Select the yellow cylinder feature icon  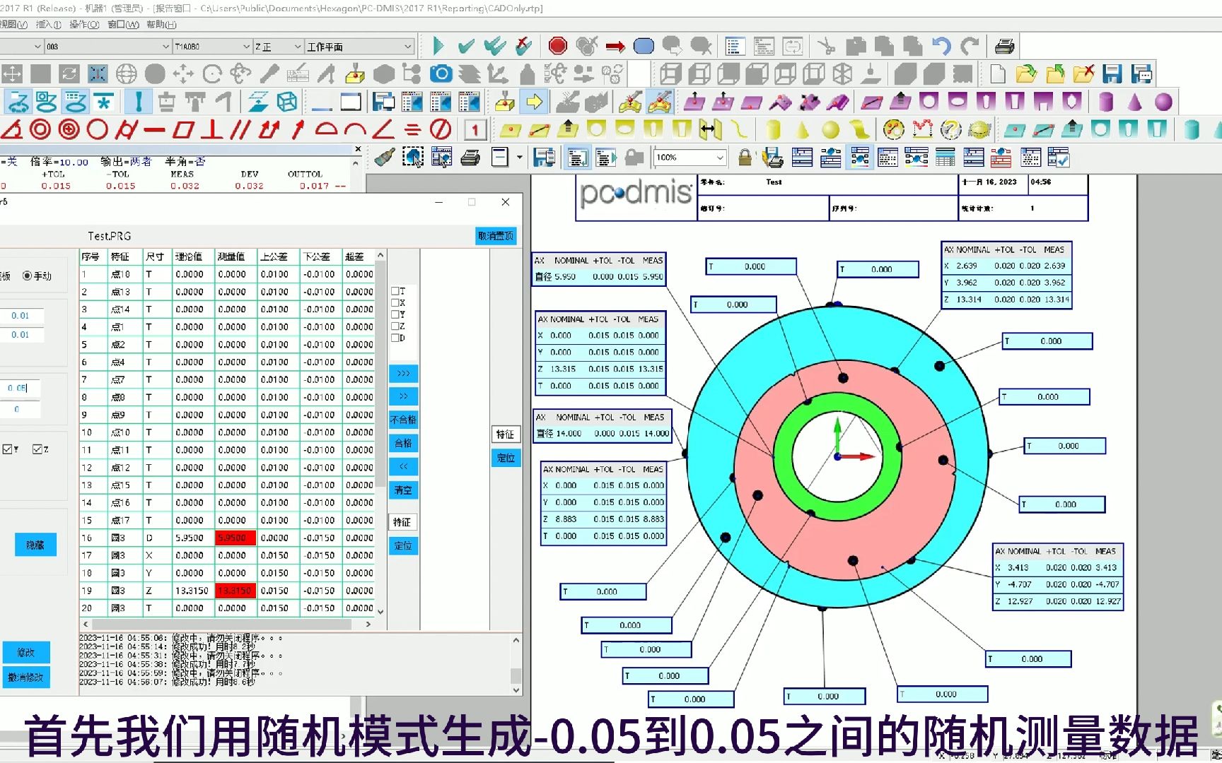(774, 129)
